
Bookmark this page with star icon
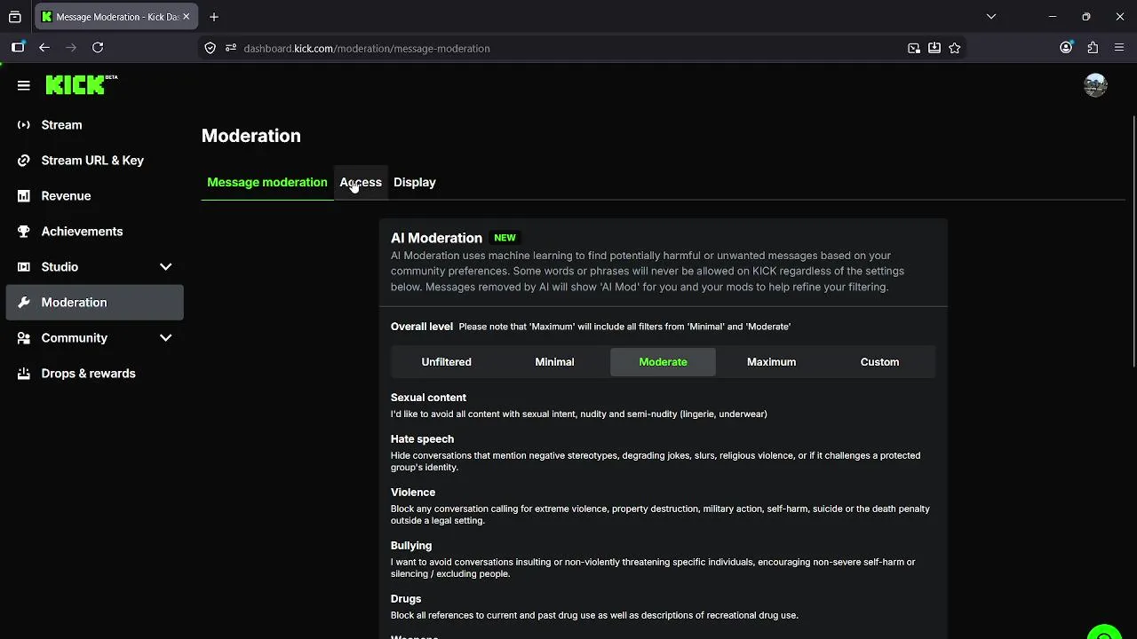(955, 48)
